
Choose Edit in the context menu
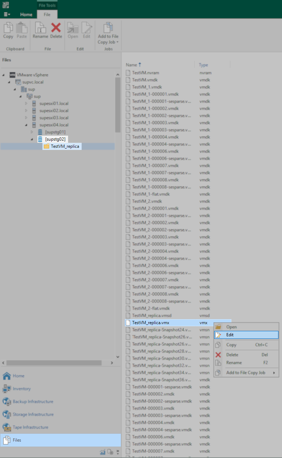pyautogui.click(x=246, y=335)
